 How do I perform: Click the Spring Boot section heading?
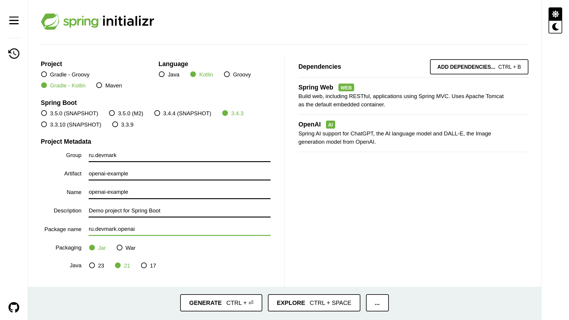click(x=59, y=103)
